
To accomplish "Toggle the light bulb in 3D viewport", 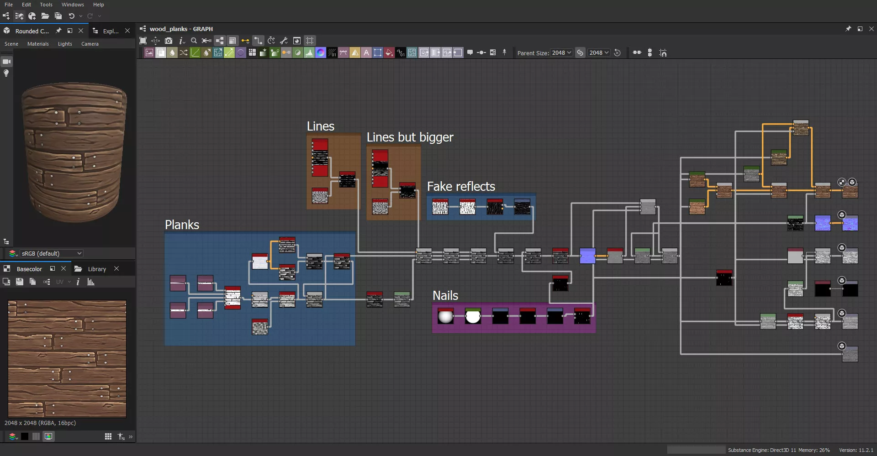I will 6,73.
